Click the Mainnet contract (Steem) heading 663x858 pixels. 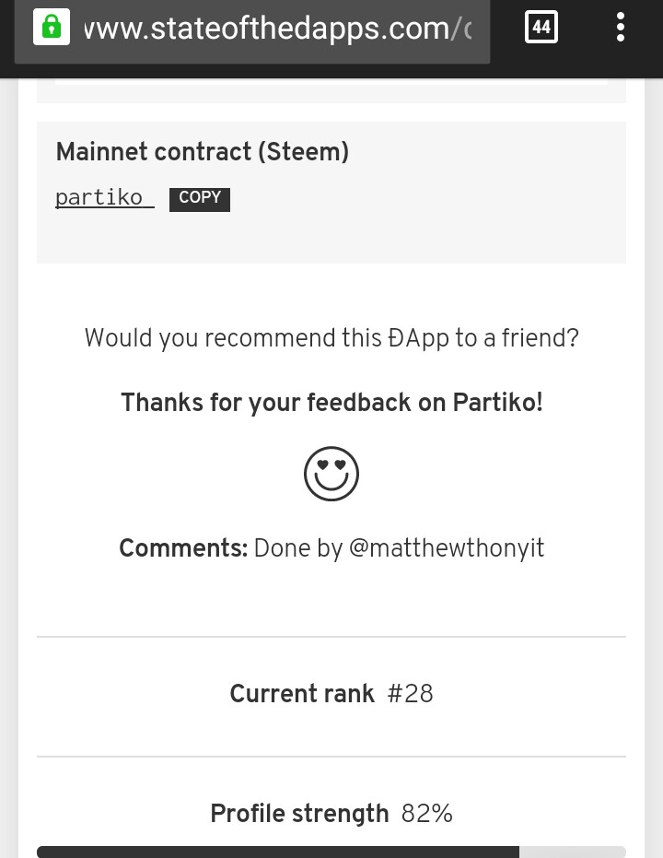click(203, 151)
